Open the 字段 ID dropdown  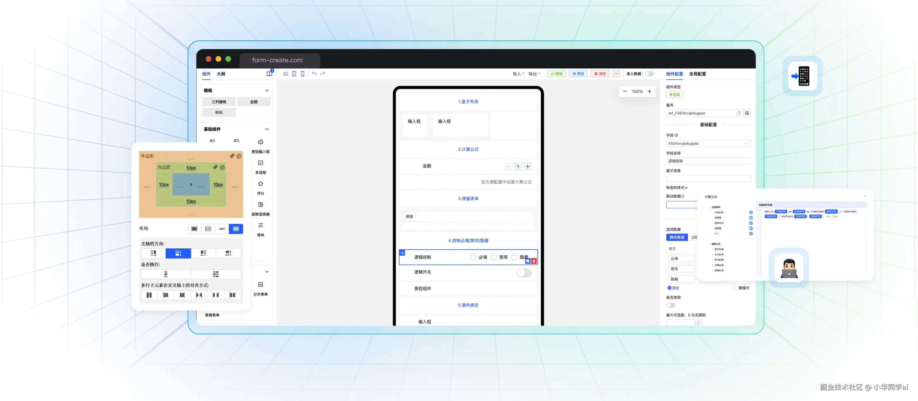[x=708, y=143]
